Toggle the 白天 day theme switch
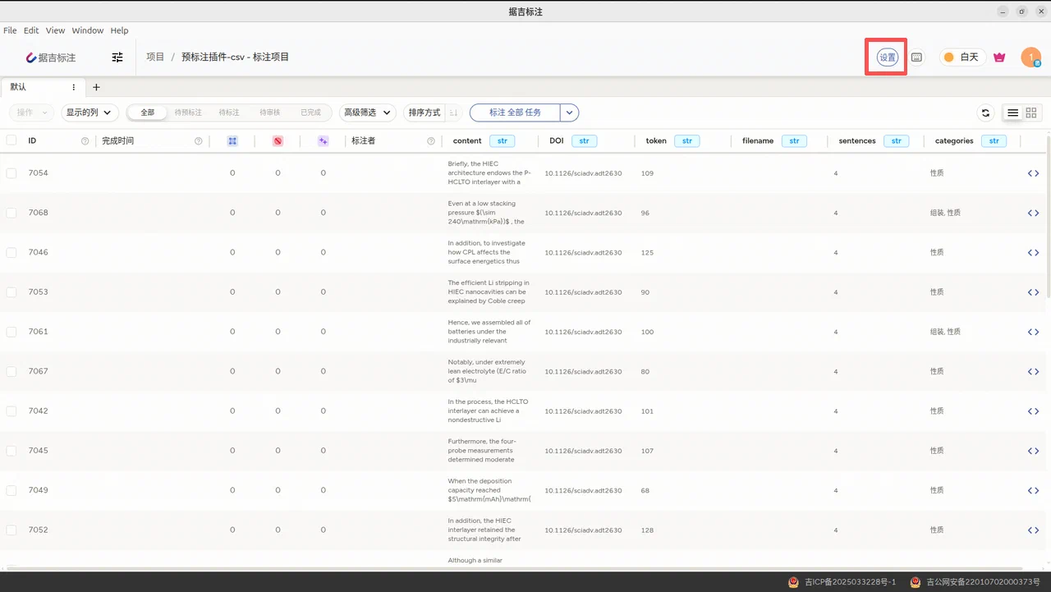This screenshot has height=592, width=1051. (962, 57)
